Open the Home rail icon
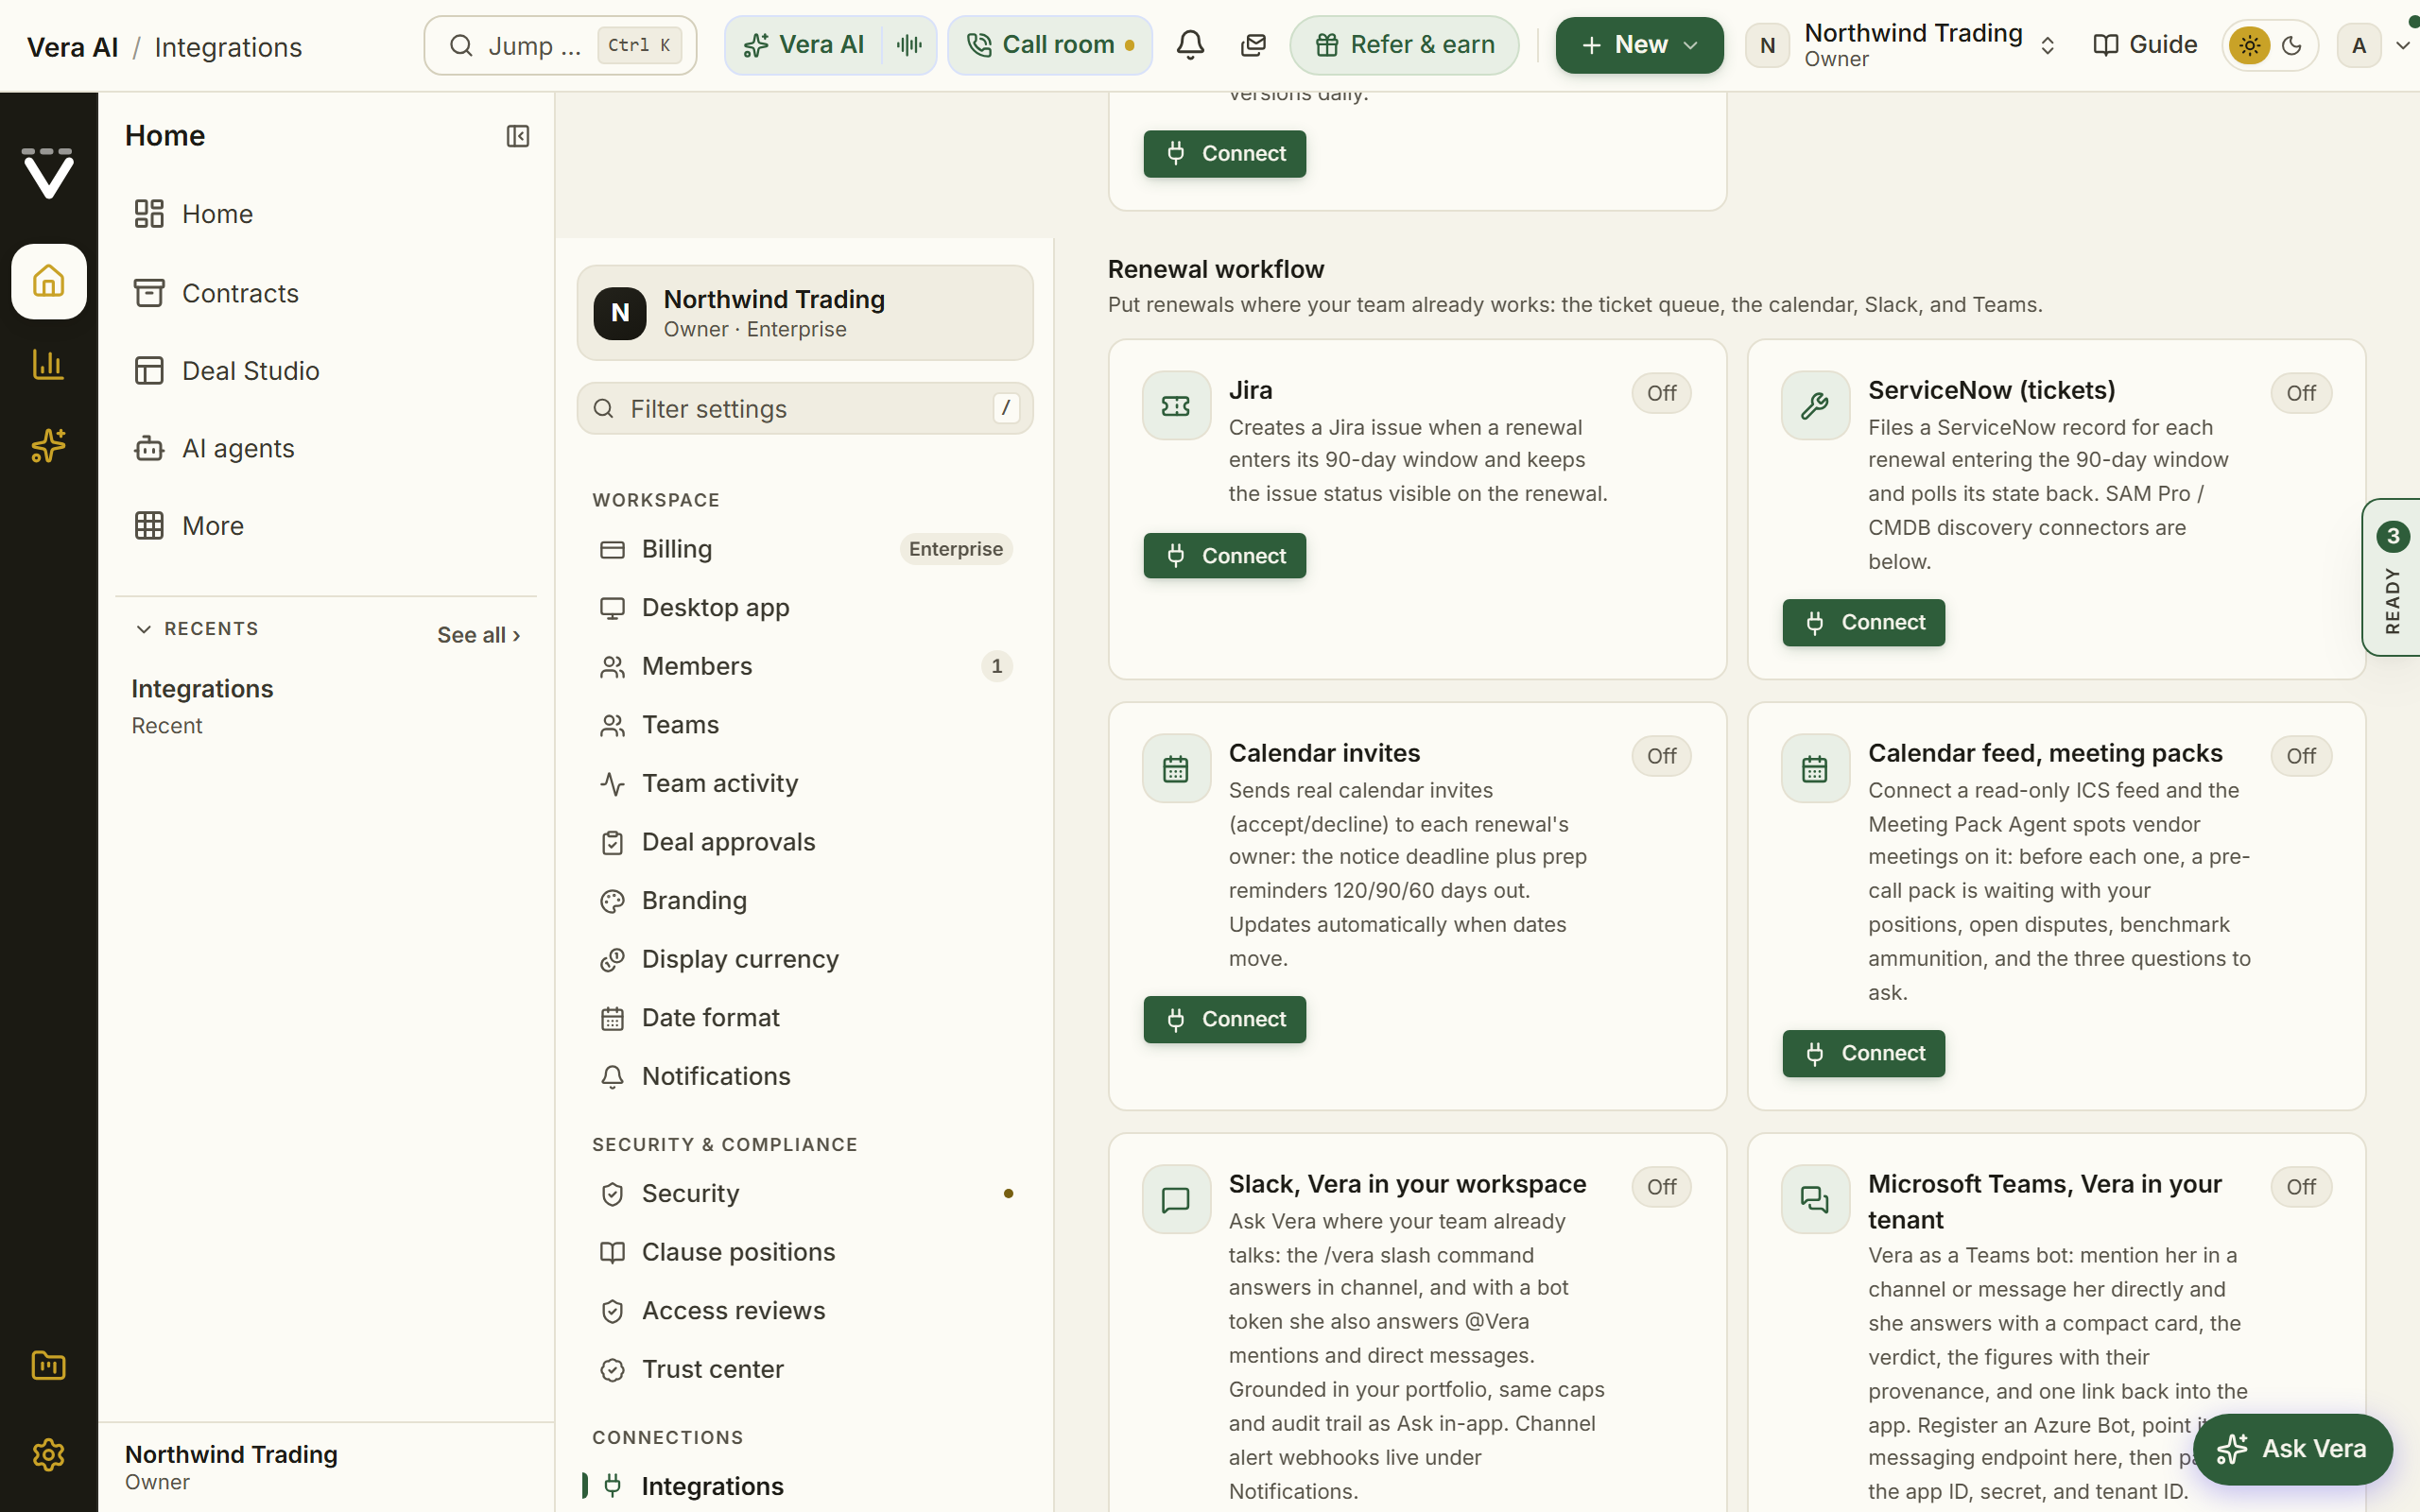Viewport: 2420px width, 1512px height. pyautogui.click(x=48, y=281)
